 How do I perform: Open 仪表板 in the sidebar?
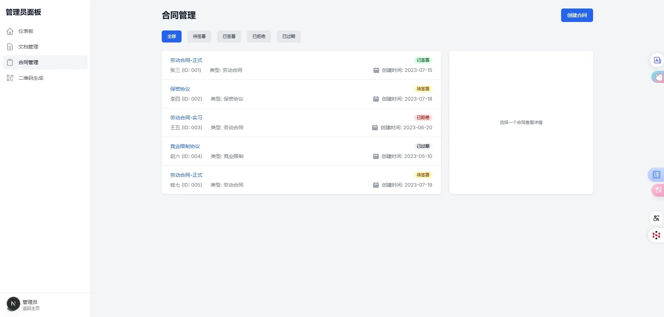pos(45,31)
